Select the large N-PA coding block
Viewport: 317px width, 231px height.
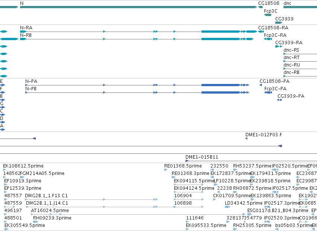pyautogui.click(x=221, y=85)
